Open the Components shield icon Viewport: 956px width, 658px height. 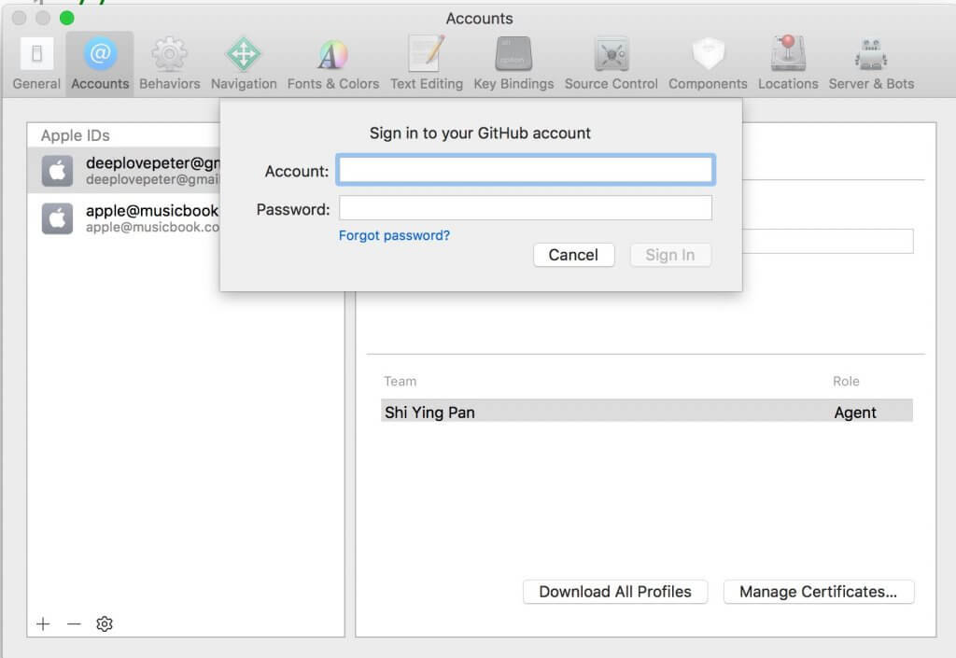coord(708,54)
